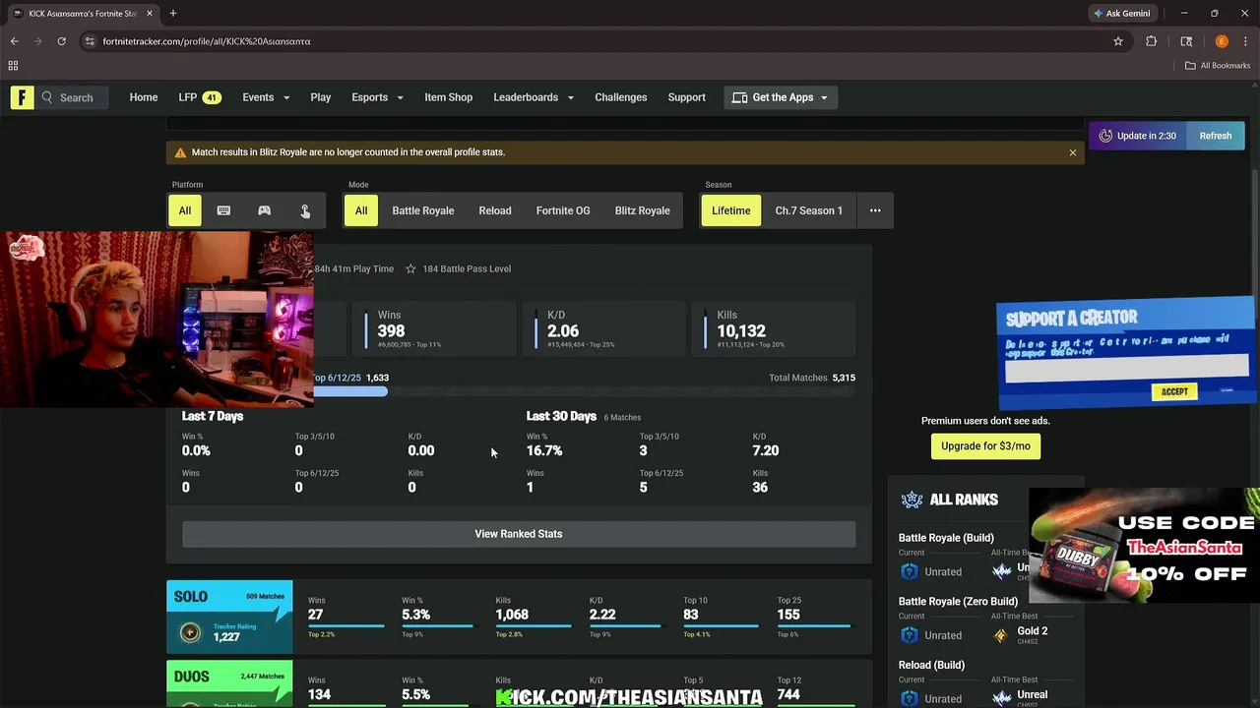This screenshot has height=708, width=1260.
Task: Switch mode to Fortnite OG
Action: pyautogui.click(x=563, y=210)
